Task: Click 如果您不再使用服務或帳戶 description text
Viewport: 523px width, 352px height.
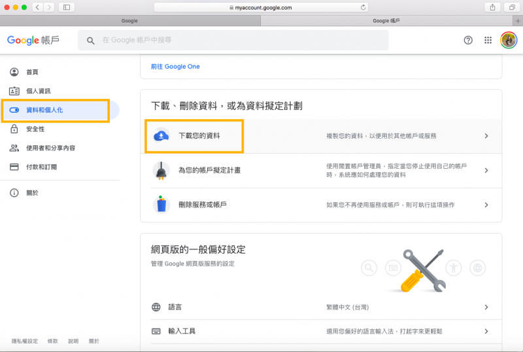Action: pos(390,205)
